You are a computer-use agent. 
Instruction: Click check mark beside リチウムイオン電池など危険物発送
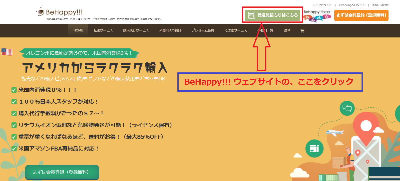pos(14,125)
